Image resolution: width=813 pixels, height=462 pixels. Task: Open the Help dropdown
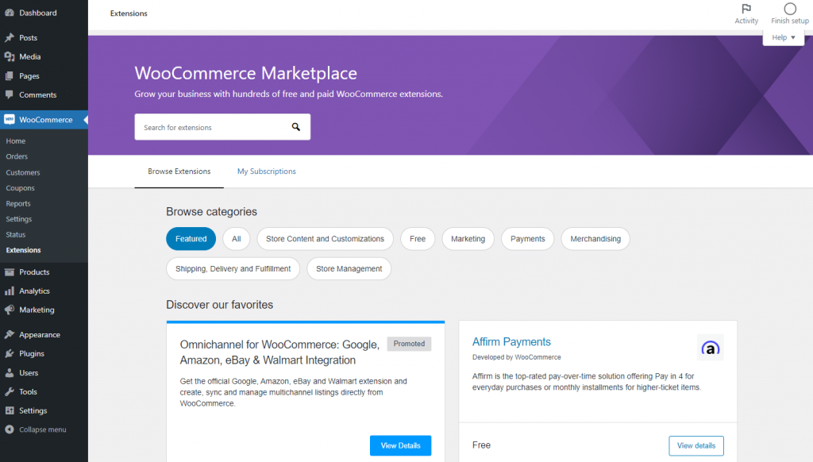[x=782, y=37]
